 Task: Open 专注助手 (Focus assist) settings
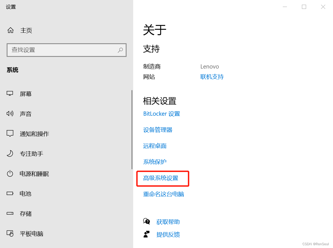click(10, 154)
